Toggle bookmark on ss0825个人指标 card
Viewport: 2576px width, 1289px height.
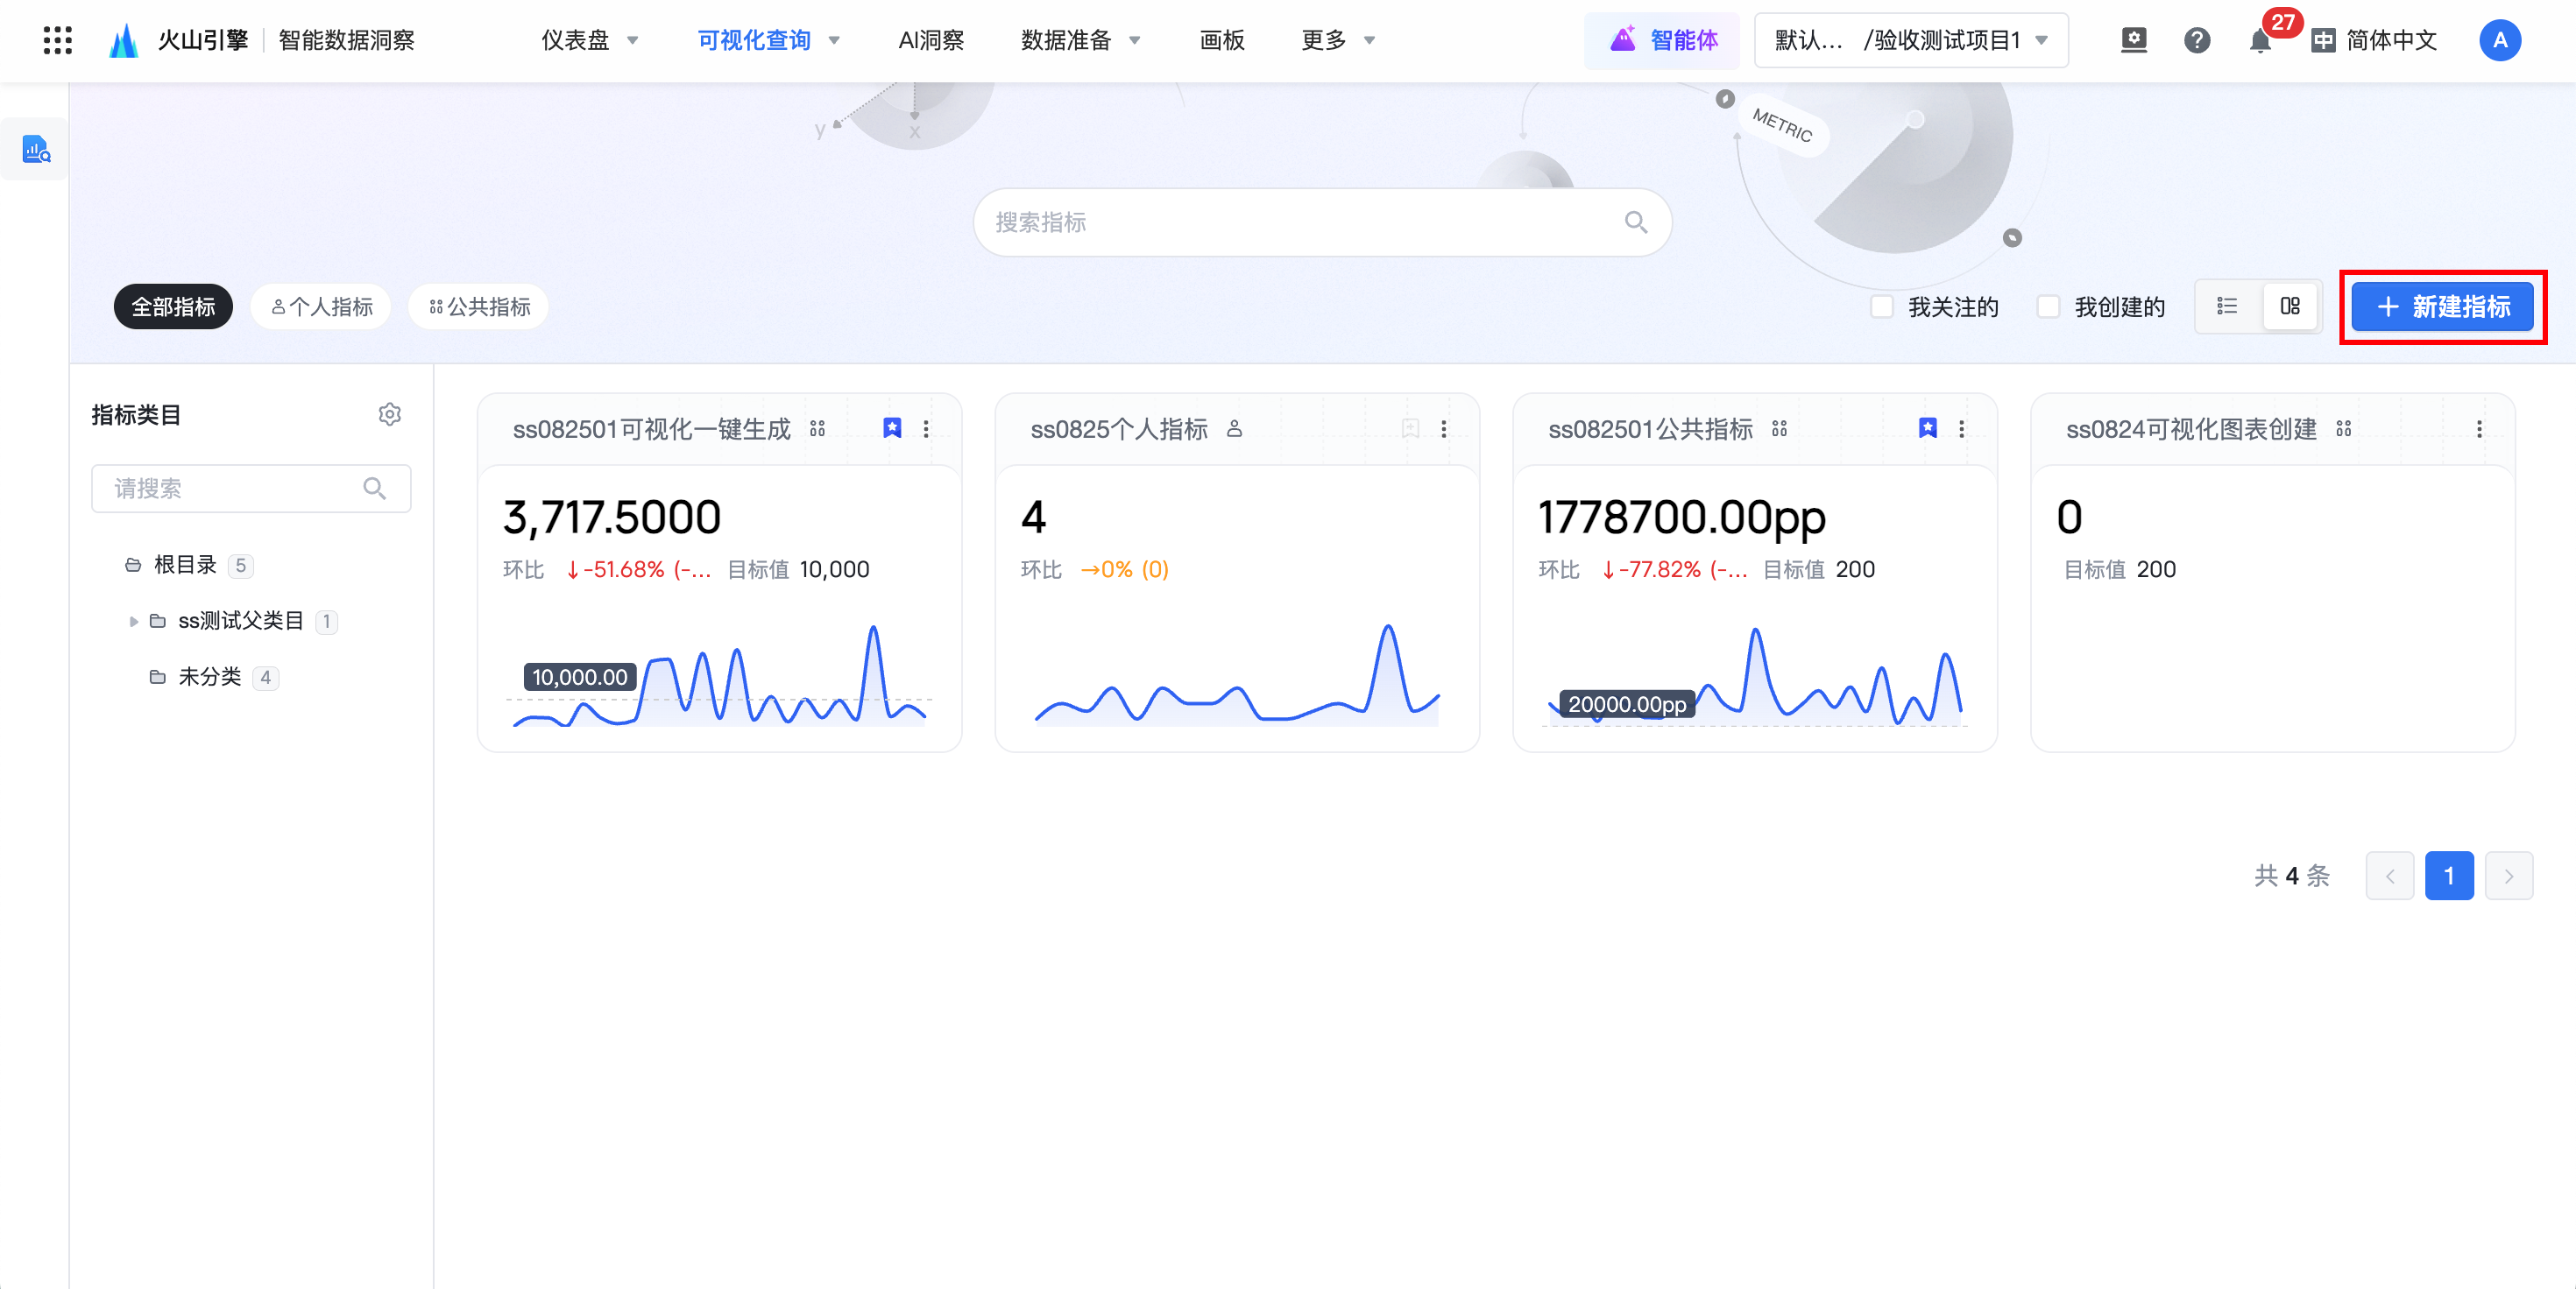1409,430
